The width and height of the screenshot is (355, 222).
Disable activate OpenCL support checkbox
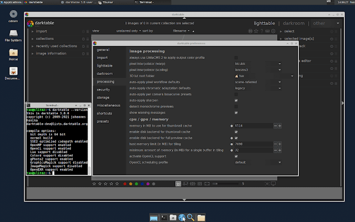236,157
